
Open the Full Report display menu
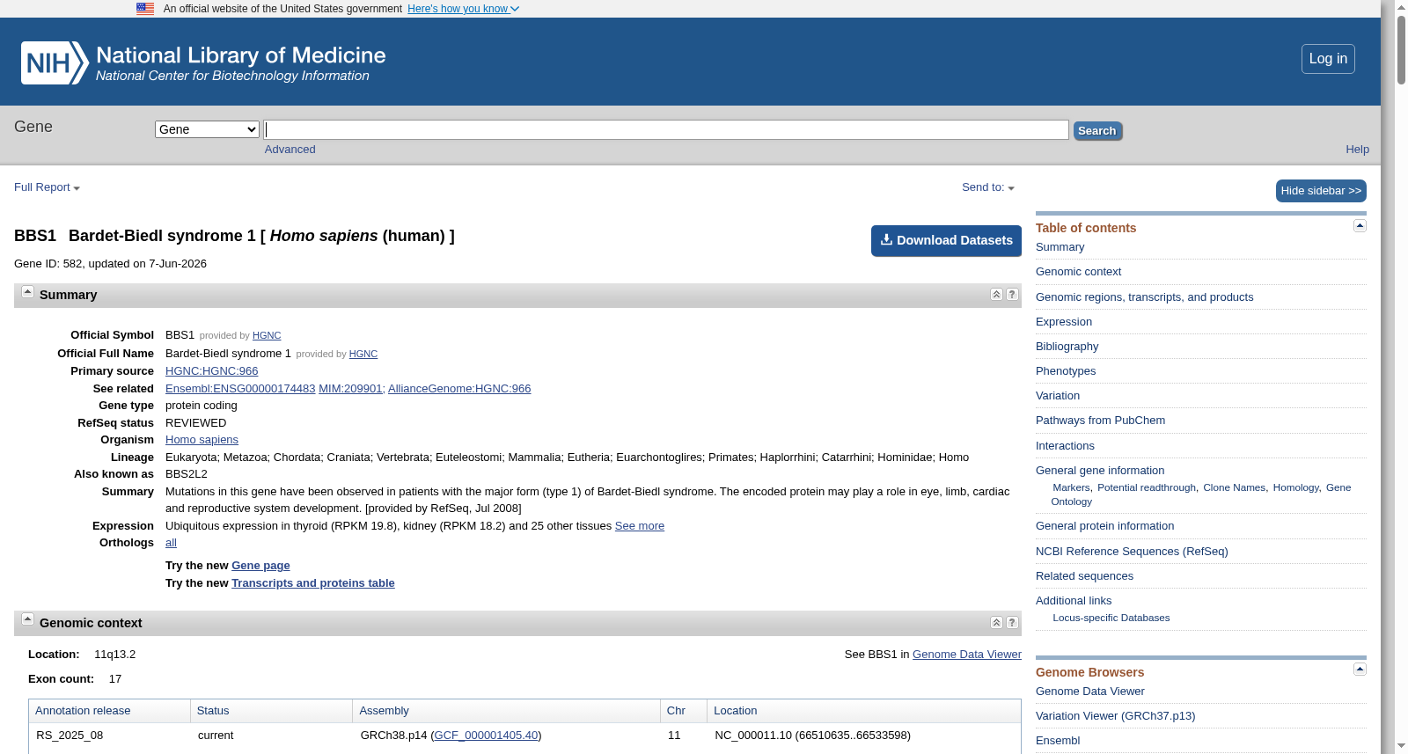coord(47,187)
